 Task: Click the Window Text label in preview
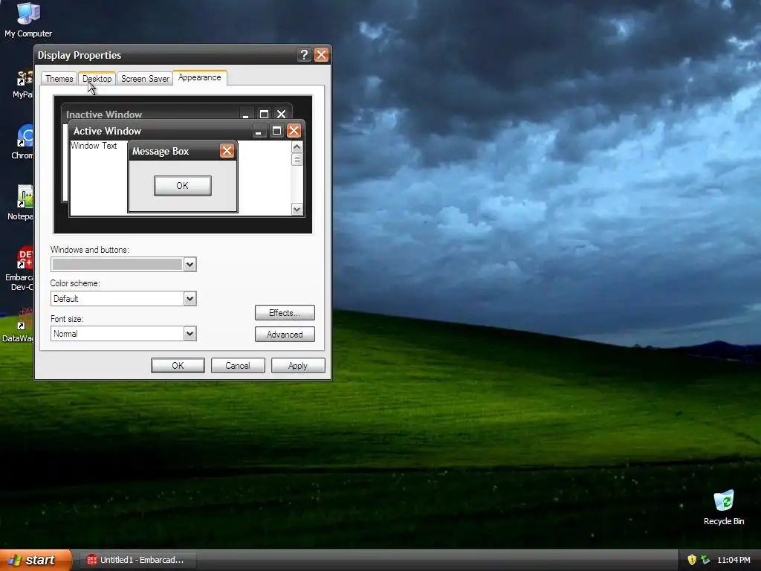click(94, 146)
